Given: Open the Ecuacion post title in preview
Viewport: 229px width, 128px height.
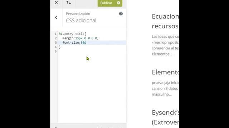Looking at the screenshot, I should [165, 21].
